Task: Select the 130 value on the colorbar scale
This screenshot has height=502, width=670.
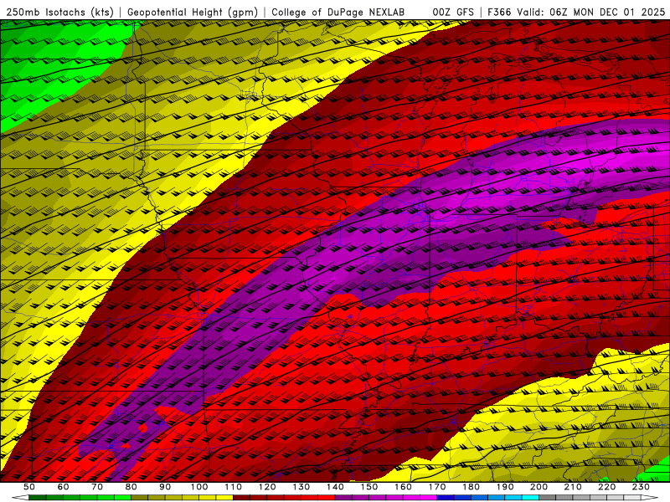Action: point(301,487)
